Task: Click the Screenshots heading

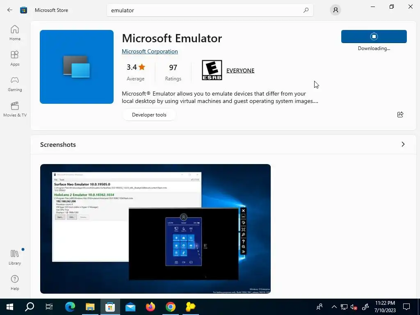Action: [58, 145]
